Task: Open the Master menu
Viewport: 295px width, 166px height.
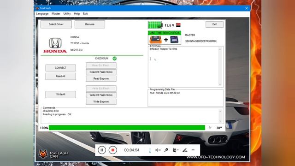Action: coord(56,14)
